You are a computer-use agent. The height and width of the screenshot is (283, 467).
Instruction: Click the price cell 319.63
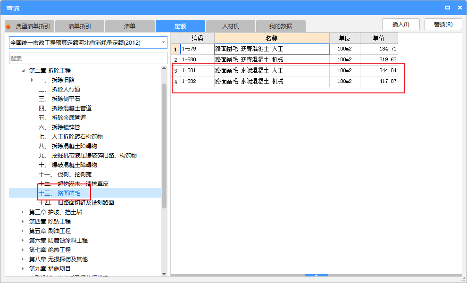379,59
